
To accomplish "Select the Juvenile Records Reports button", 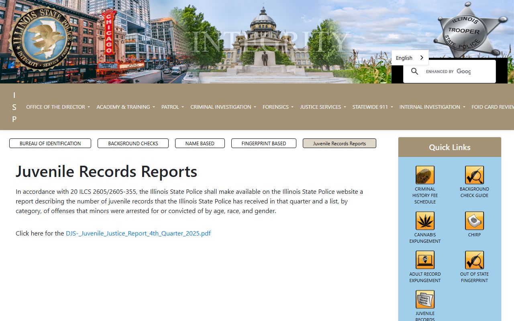I will click(x=339, y=143).
